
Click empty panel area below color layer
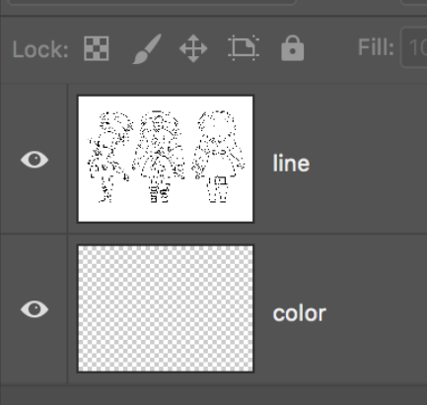coord(214,395)
